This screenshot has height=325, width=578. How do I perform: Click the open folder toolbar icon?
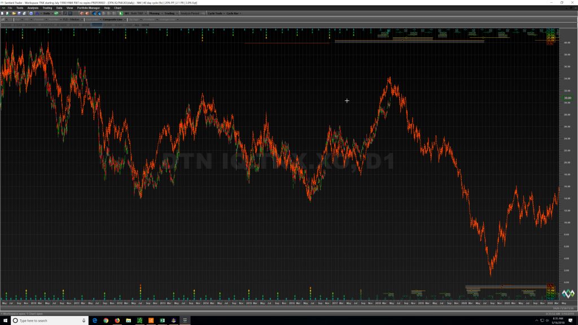point(14,14)
